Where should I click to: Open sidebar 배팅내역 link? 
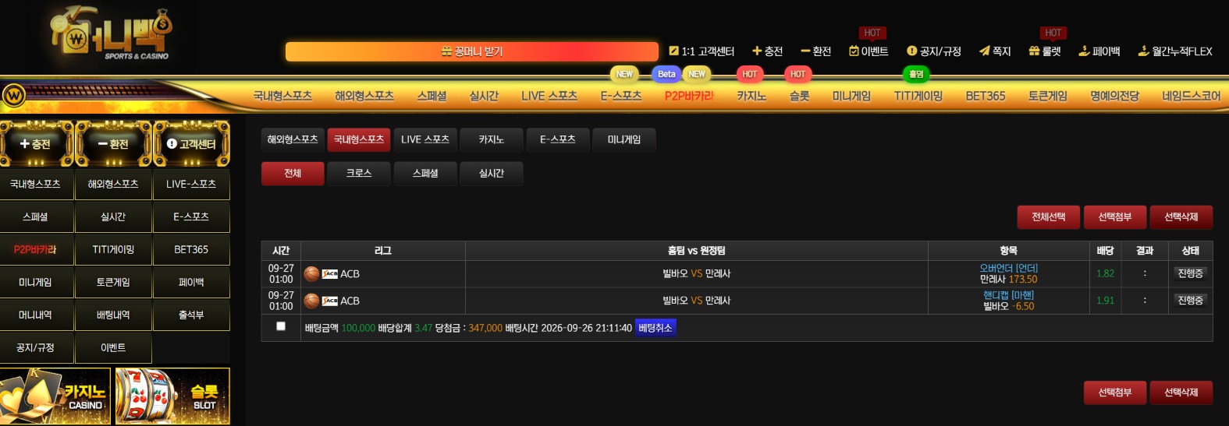coord(113,315)
